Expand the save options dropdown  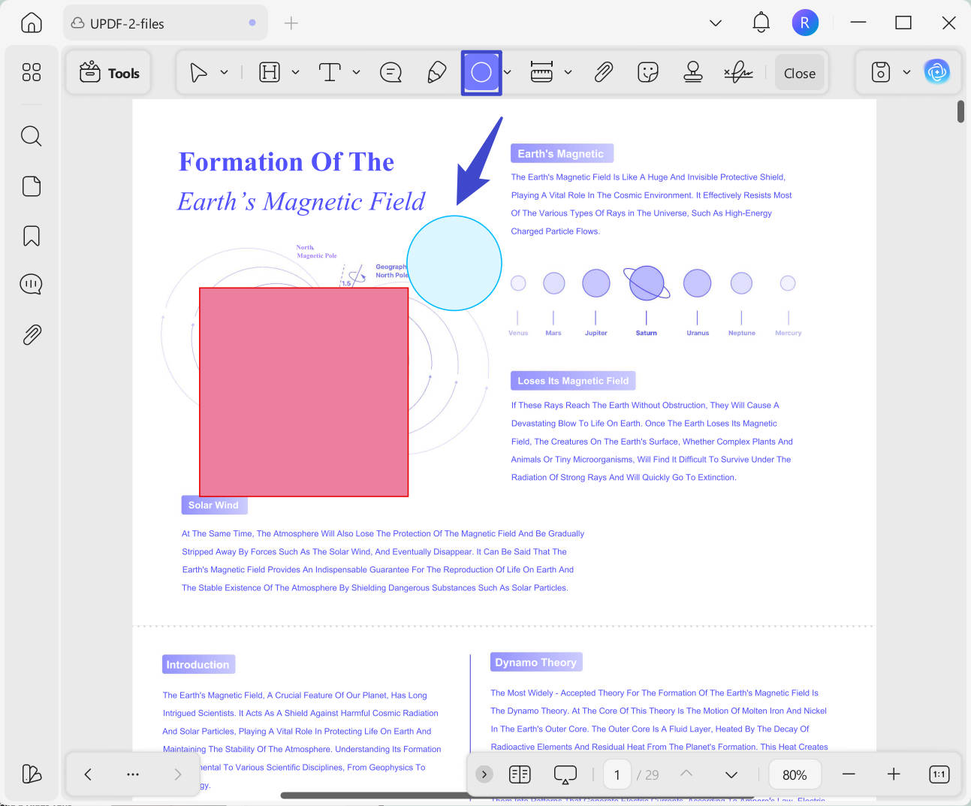click(x=906, y=72)
